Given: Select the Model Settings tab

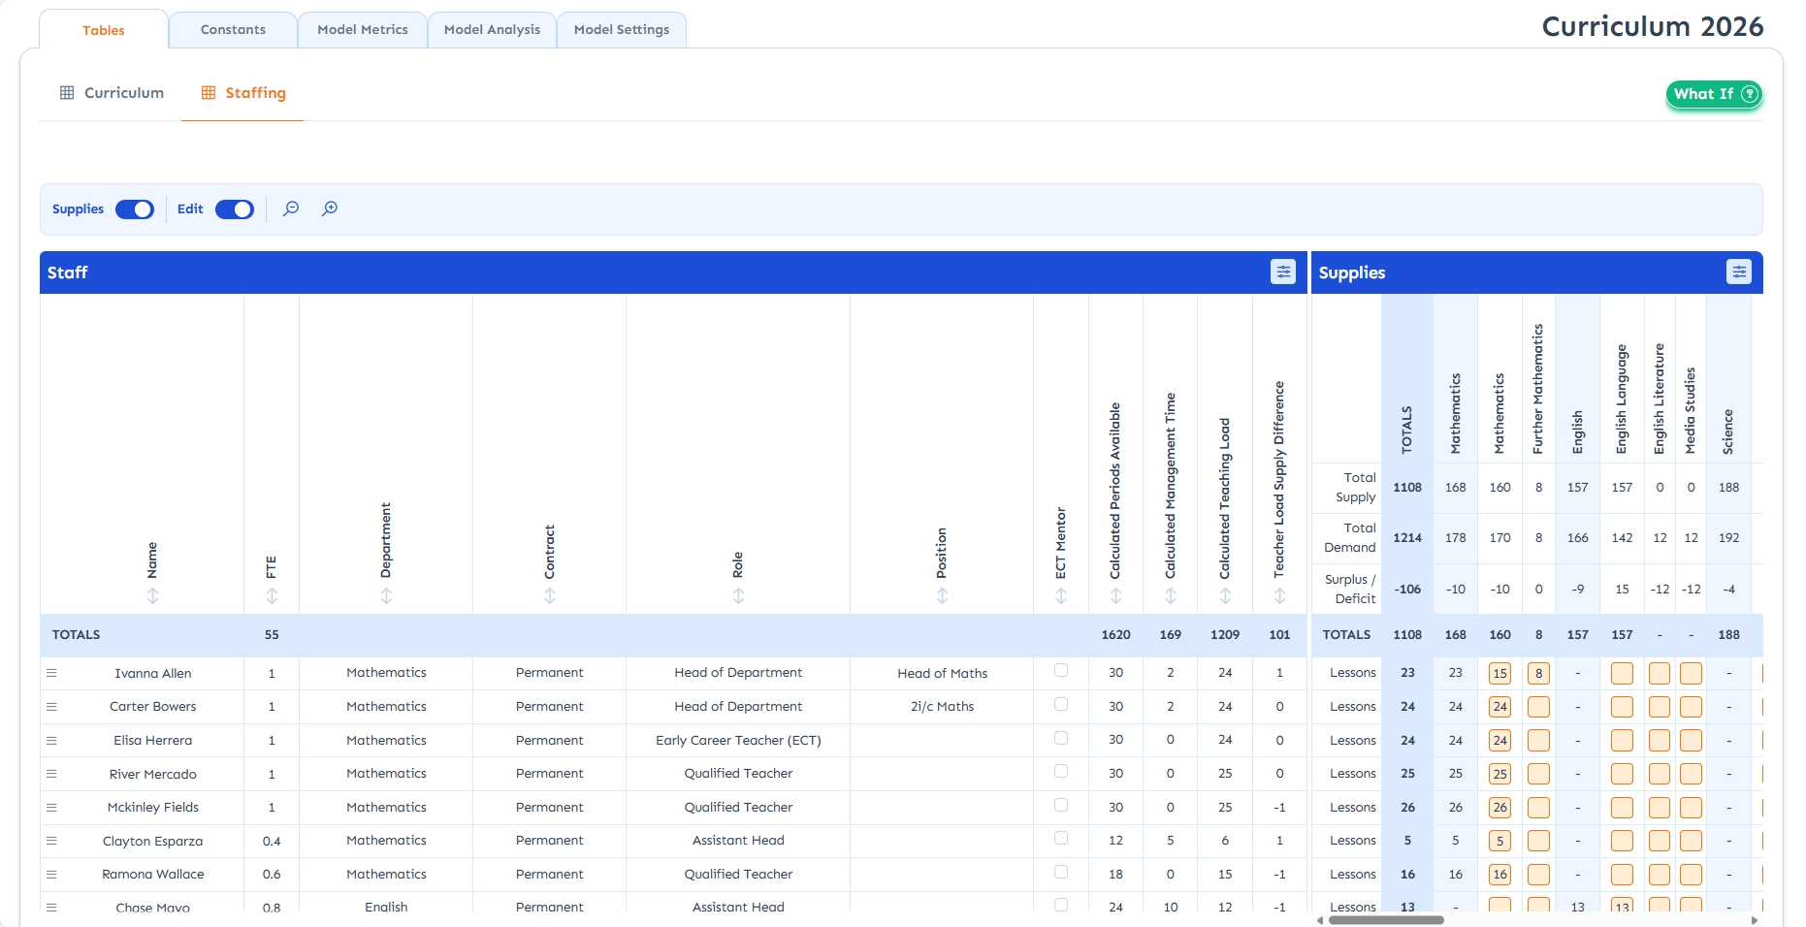Looking at the screenshot, I should coord(622,30).
